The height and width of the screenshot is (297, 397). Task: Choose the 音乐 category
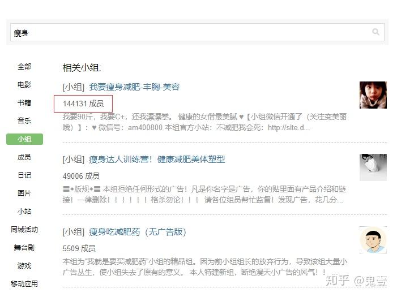click(x=24, y=121)
